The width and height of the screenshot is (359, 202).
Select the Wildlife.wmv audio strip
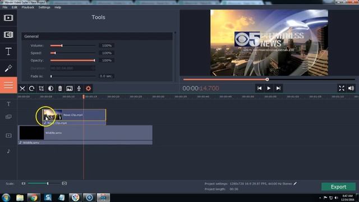click(x=85, y=143)
